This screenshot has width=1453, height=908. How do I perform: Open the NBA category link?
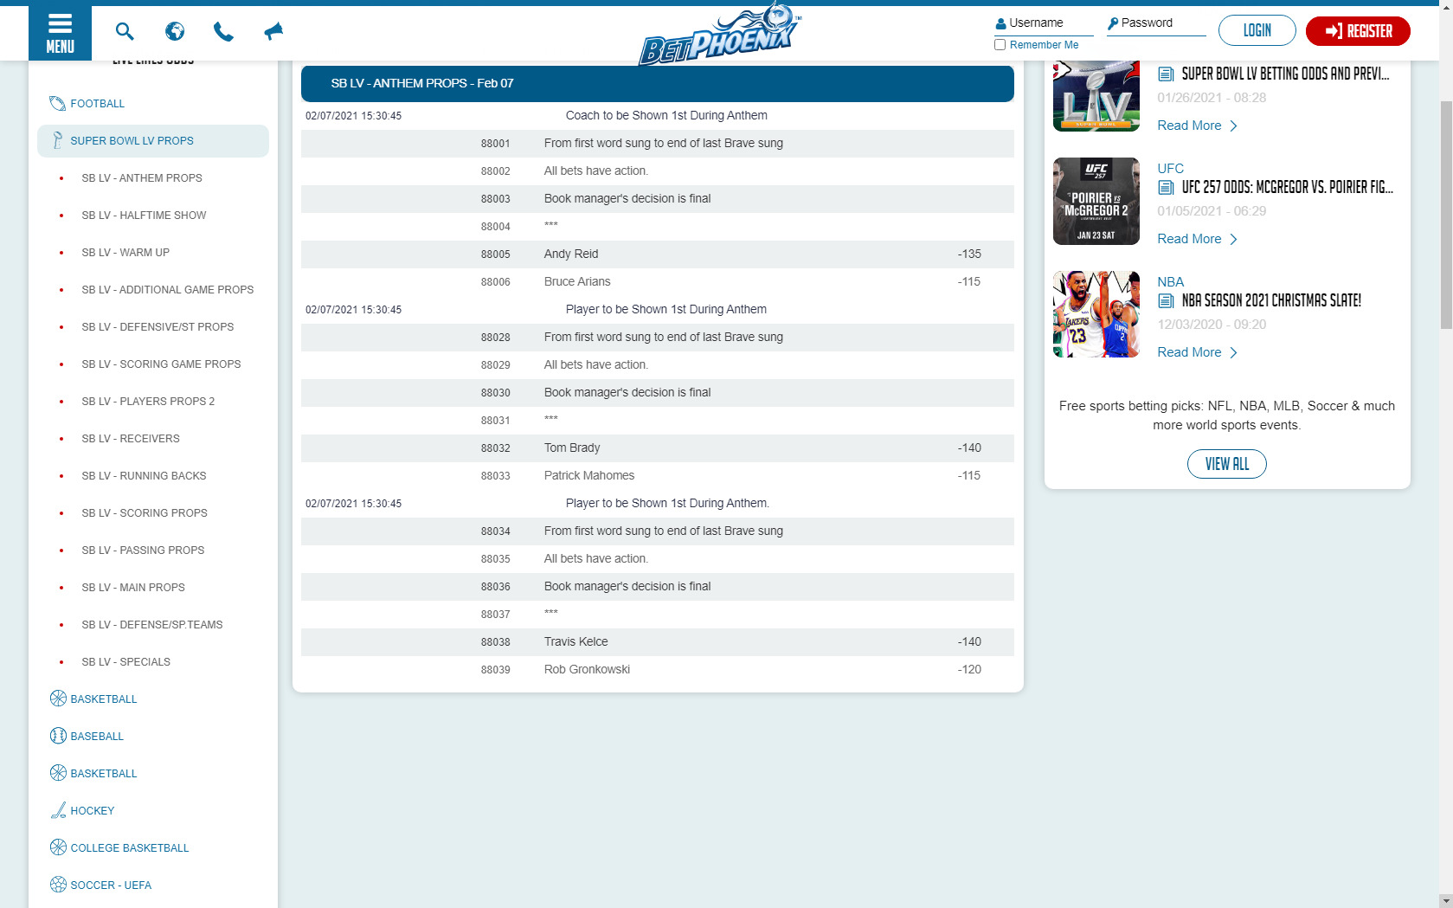click(x=1170, y=282)
